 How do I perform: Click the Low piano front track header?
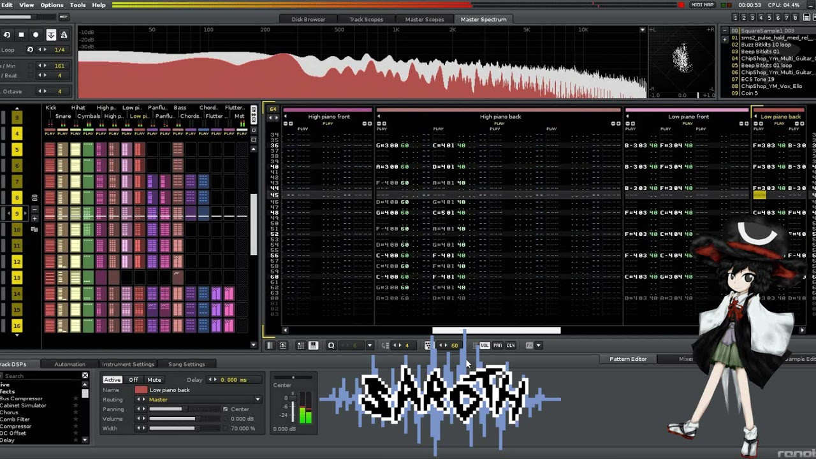click(x=688, y=117)
